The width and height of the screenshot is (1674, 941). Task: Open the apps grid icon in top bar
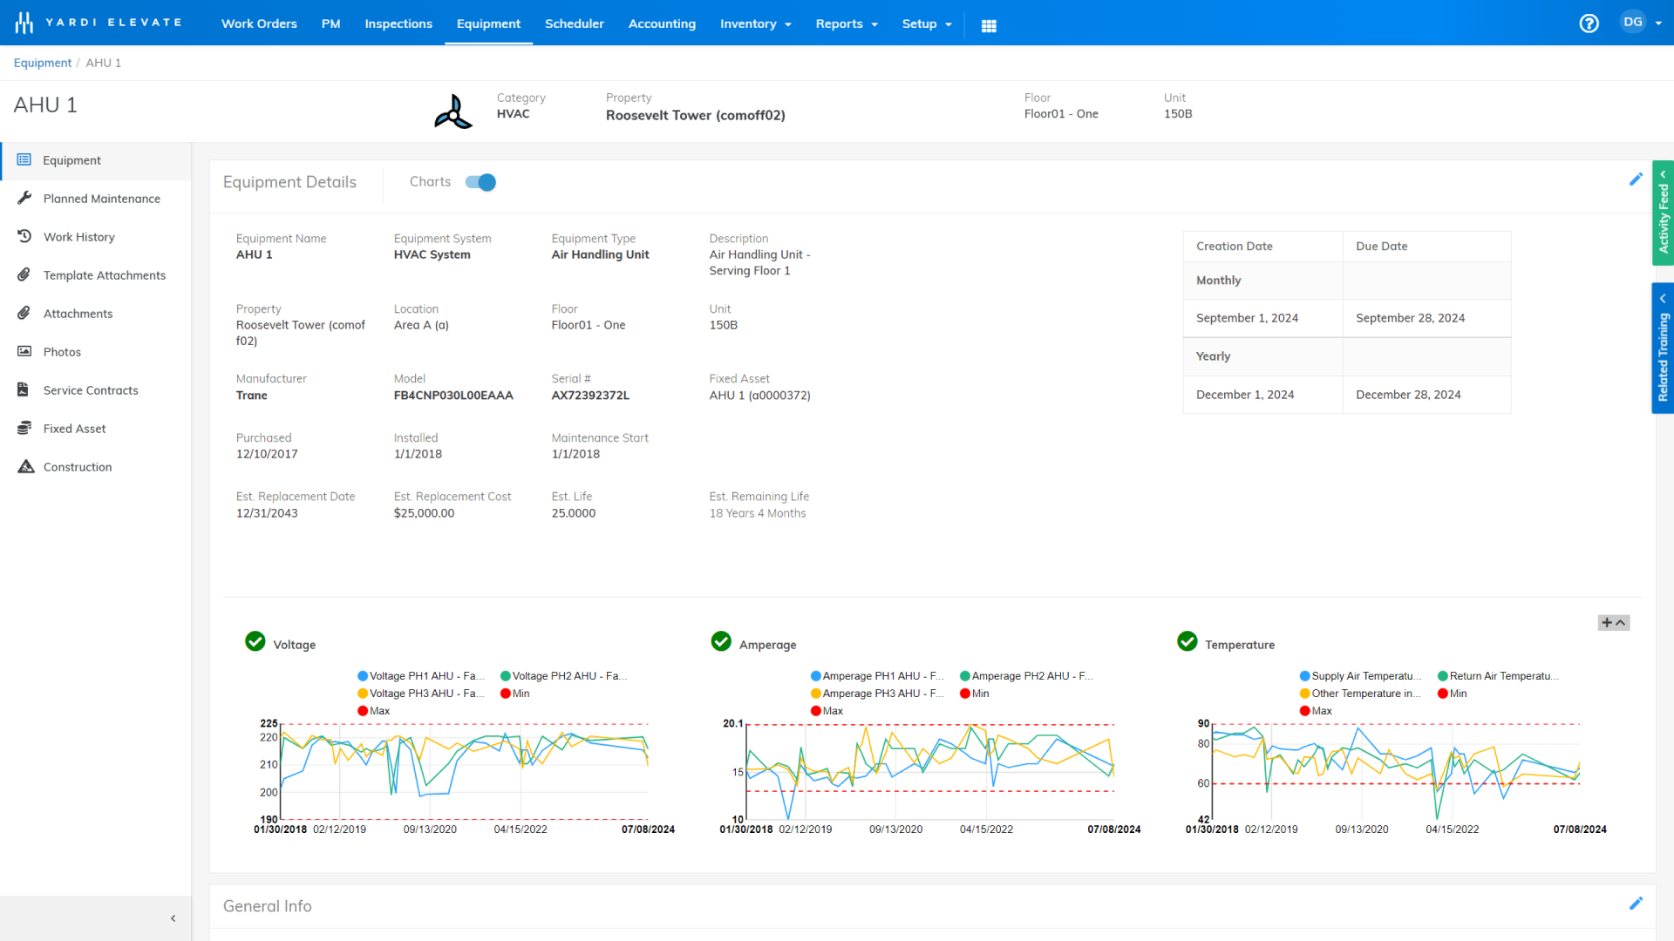(989, 25)
